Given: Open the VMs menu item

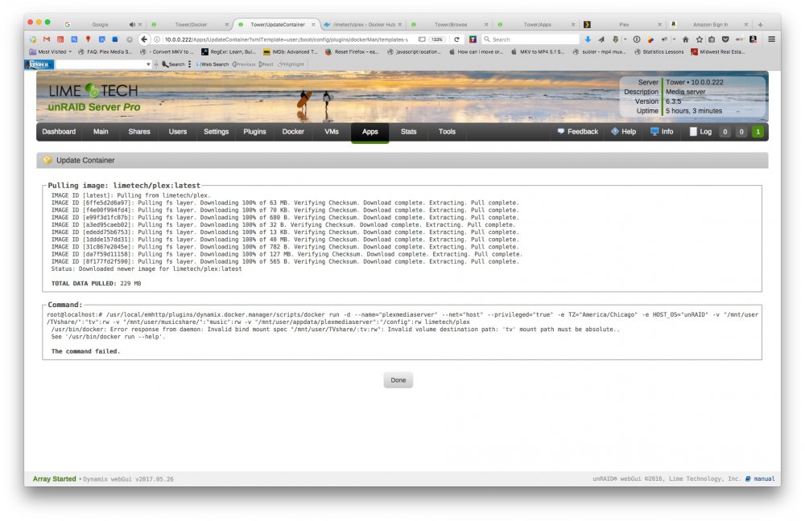Looking at the screenshot, I should 332,132.
